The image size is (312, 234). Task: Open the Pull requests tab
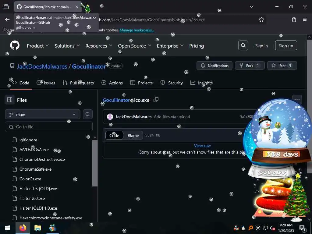point(78,83)
